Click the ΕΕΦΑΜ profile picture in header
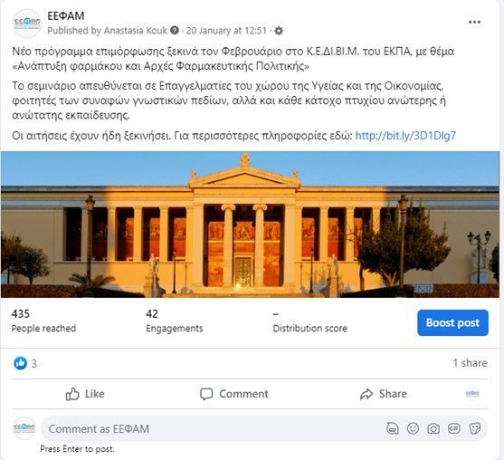This screenshot has width=504, height=460. click(x=27, y=24)
